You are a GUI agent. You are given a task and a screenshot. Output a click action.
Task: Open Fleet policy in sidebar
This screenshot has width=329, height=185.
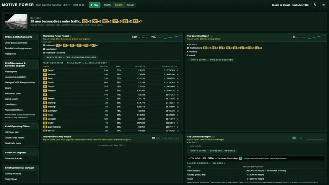coord(10,54)
